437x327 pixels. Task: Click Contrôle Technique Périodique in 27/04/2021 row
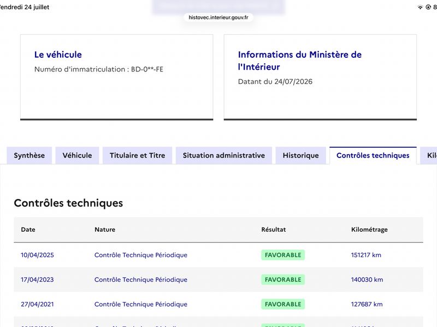coord(141,304)
